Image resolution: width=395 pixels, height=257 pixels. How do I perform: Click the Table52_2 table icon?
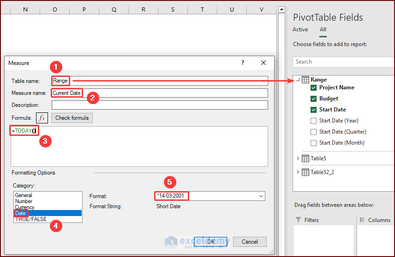pyautogui.click(x=305, y=172)
